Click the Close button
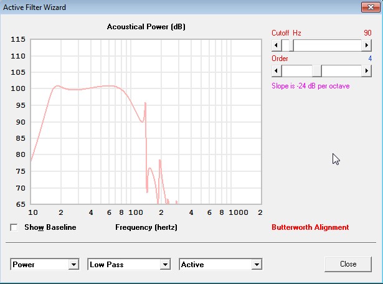383x284 pixels. tap(348, 264)
